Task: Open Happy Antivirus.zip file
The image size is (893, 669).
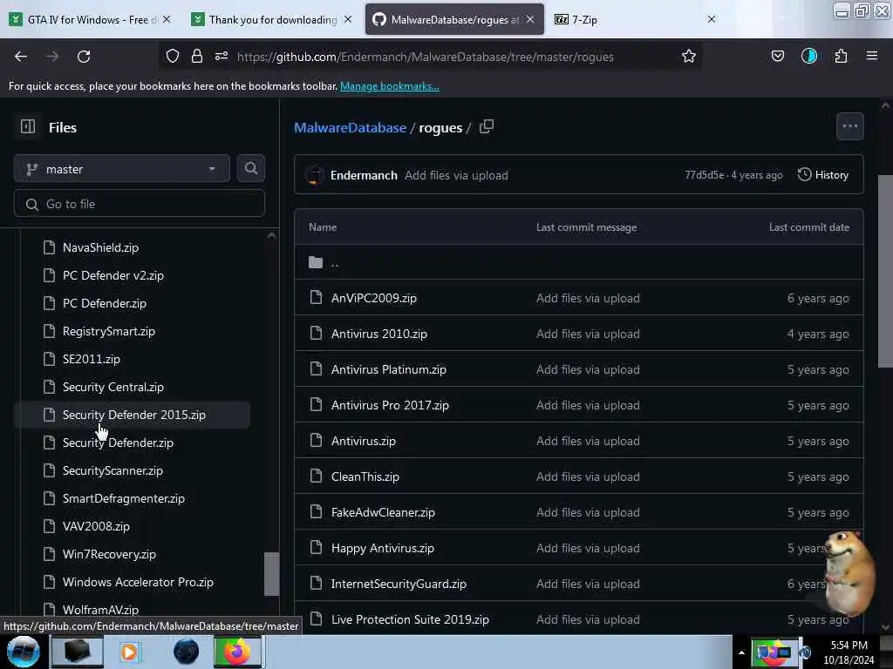Action: tap(382, 549)
